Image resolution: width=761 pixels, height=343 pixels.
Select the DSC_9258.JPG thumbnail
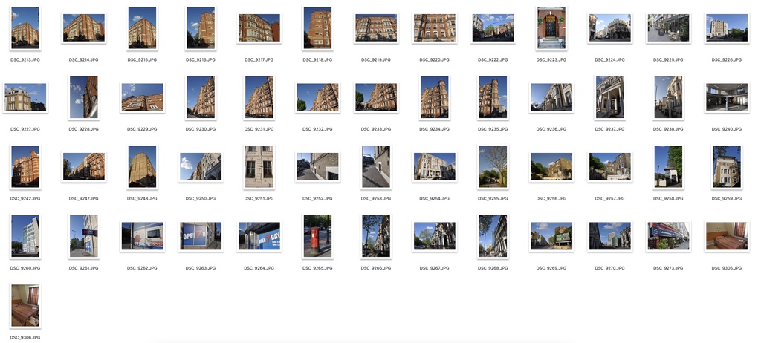(668, 167)
